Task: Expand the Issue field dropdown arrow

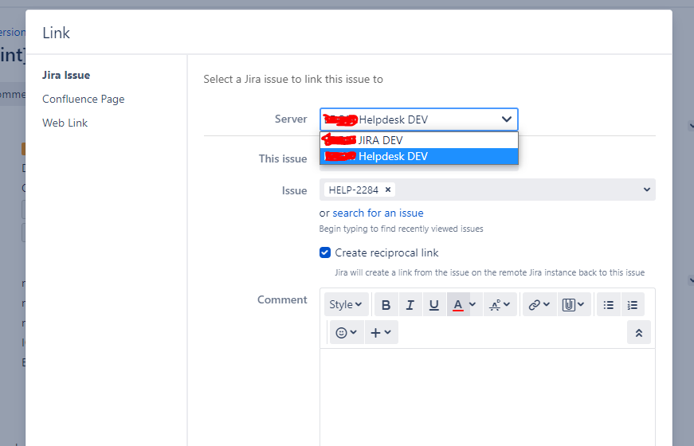Action: pyautogui.click(x=647, y=190)
